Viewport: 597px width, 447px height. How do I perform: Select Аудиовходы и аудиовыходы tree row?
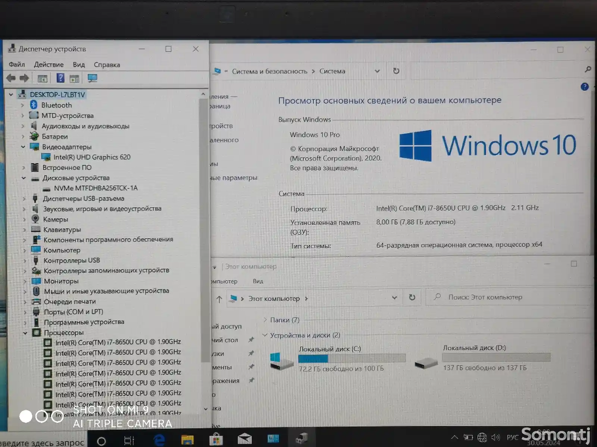tap(85, 126)
